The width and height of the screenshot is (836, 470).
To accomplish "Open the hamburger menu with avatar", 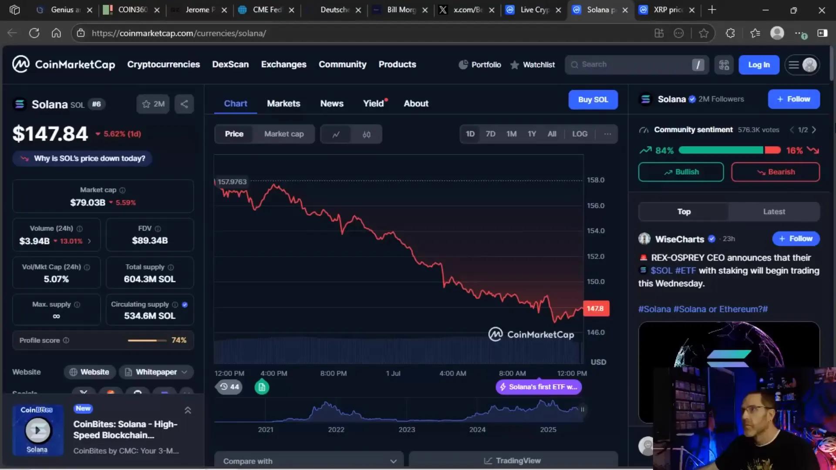I will (x=802, y=65).
